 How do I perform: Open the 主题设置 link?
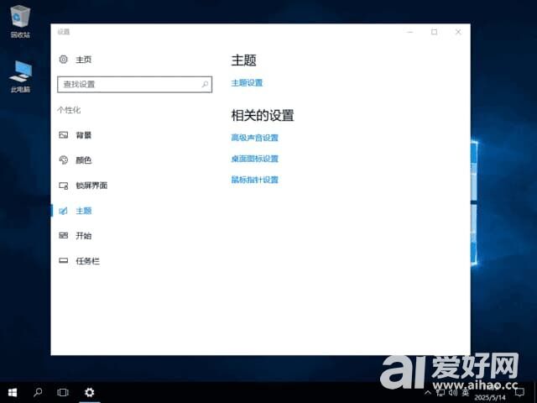(247, 83)
